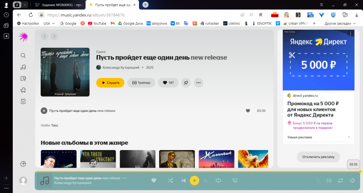
Task: Skip to the previous track
Action: 183,181
